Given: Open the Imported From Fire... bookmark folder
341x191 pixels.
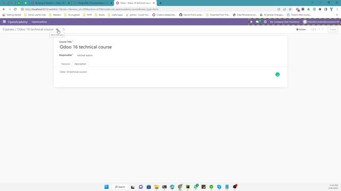Looking at the screenshot, I should (x=218, y=15).
